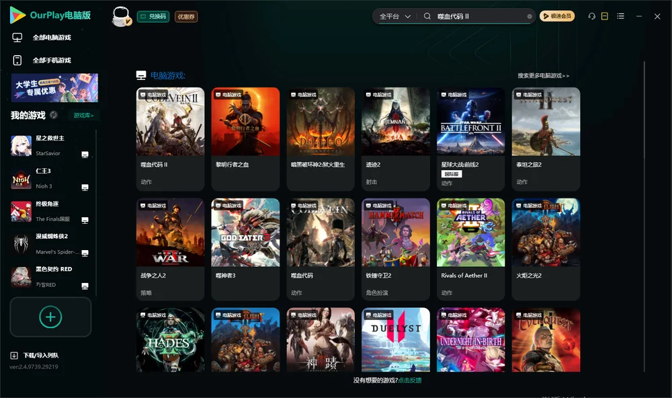672x398 pixels.
Task: Open the 游戏库 library link
Action: coord(83,116)
